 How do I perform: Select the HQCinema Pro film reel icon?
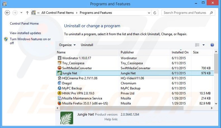click(x=60, y=78)
